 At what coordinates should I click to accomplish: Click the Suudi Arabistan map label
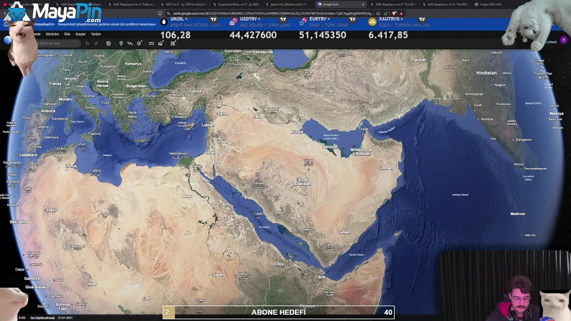(x=303, y=181)
